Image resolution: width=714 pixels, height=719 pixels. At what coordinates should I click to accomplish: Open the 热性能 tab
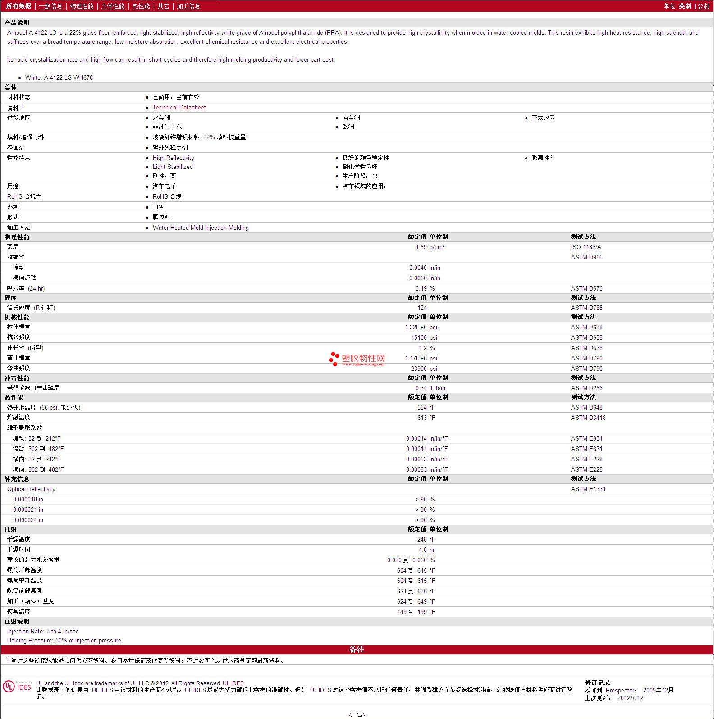point(141,6)
